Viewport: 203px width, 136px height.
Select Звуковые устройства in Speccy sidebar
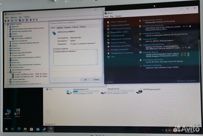pos(119,49)
